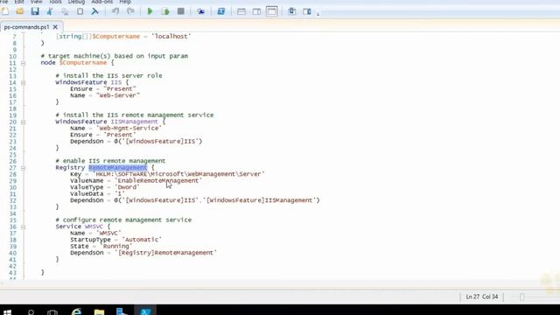Click the highlighted RemoteManagement text on line 27
This screenshot has width=560, height=315.
pos(118,167)
